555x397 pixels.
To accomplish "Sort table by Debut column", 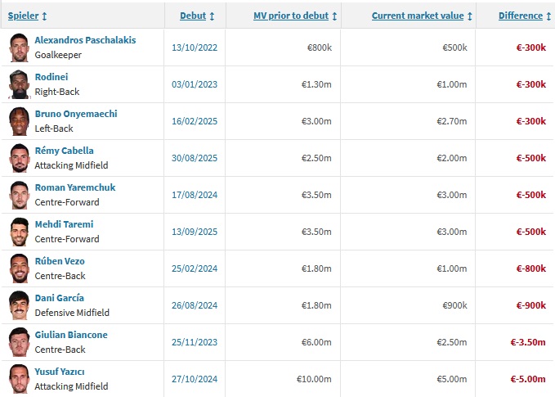I will 197,16.
